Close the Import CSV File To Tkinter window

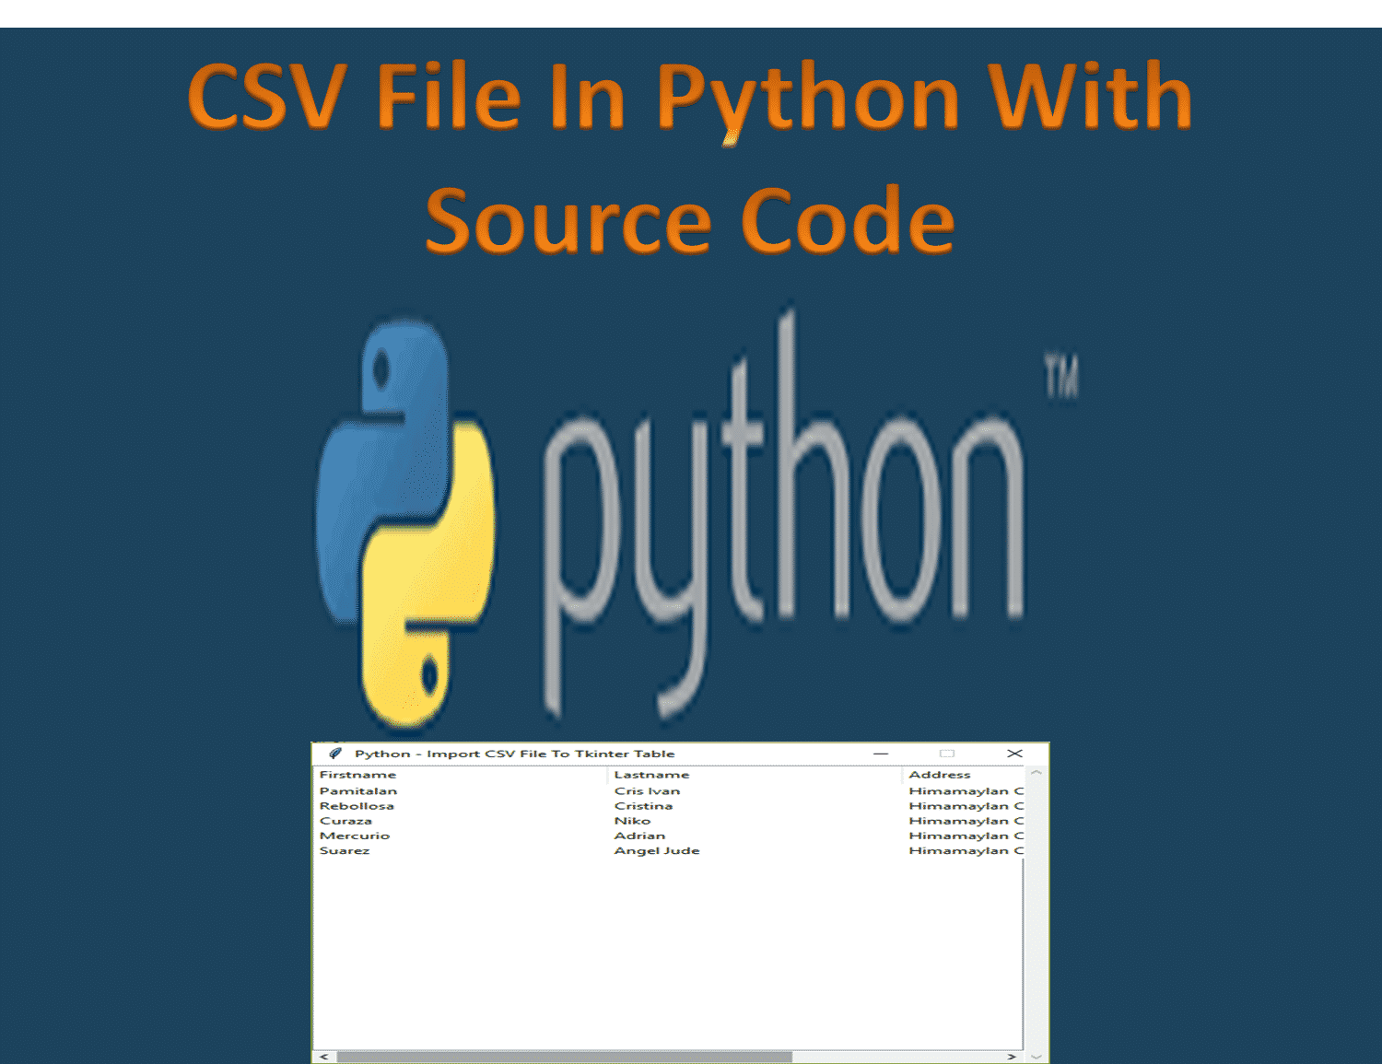[1014, 754]
